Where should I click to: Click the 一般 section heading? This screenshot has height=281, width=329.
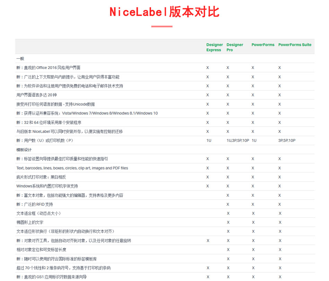click(20, 59)
